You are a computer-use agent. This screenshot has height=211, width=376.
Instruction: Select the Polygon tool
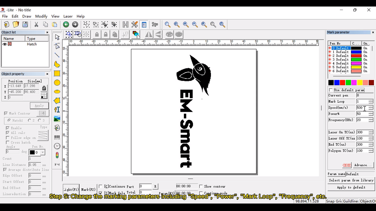57,101
